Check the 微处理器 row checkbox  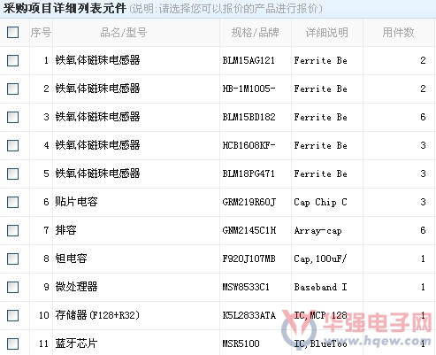(x=13, y=287)
